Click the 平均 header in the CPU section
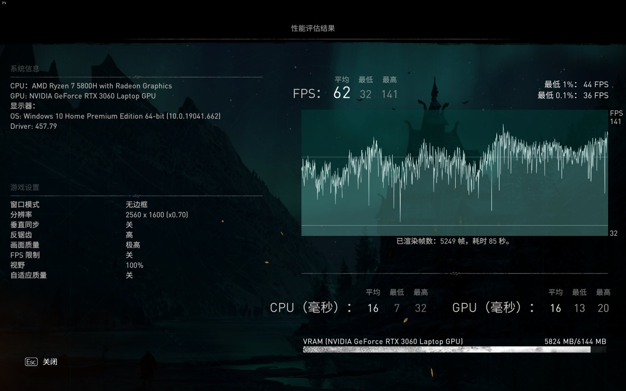The width and height of the screenshot is (626, 391). [x=373, y=293]
